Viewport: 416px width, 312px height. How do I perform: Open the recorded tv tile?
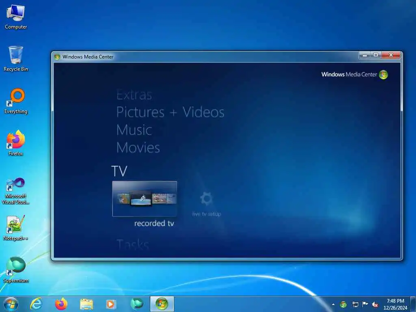click(x=145, y=199)
